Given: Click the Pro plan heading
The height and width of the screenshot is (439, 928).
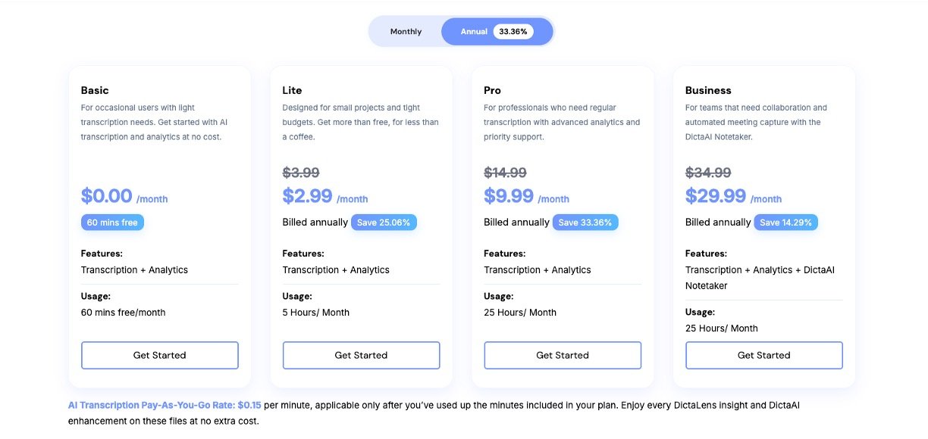Looking at the screenshot, I should coord(492,90).
